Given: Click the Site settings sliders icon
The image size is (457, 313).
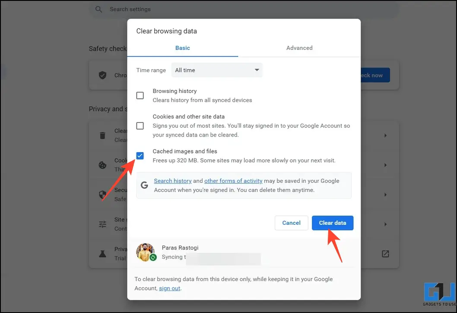Looking at the screenshot, I should pyautogui.click(x=103, y=224).
